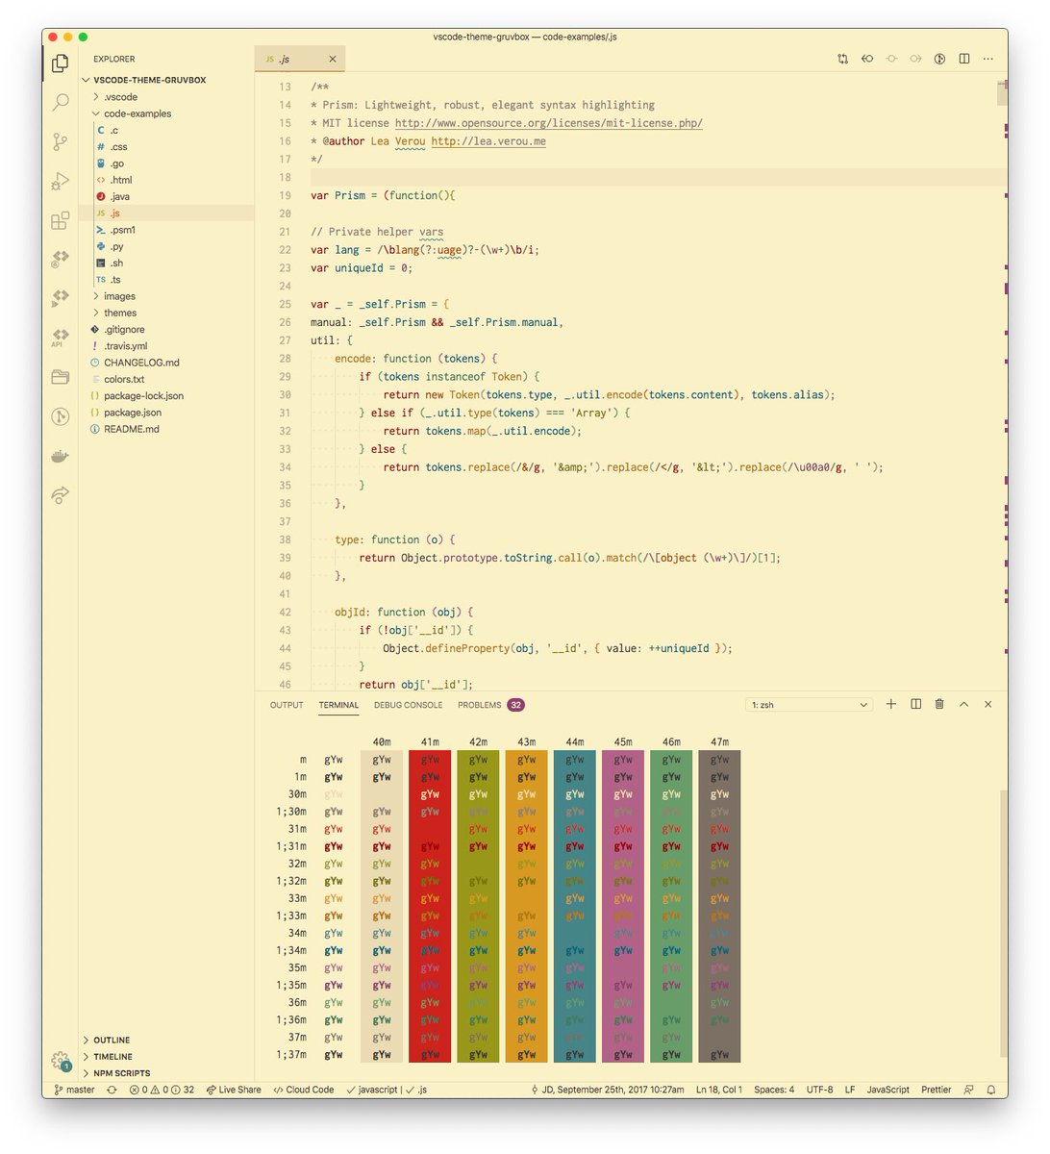
Task: Open the .java file in explorer
Action: [x=166, y=196]
